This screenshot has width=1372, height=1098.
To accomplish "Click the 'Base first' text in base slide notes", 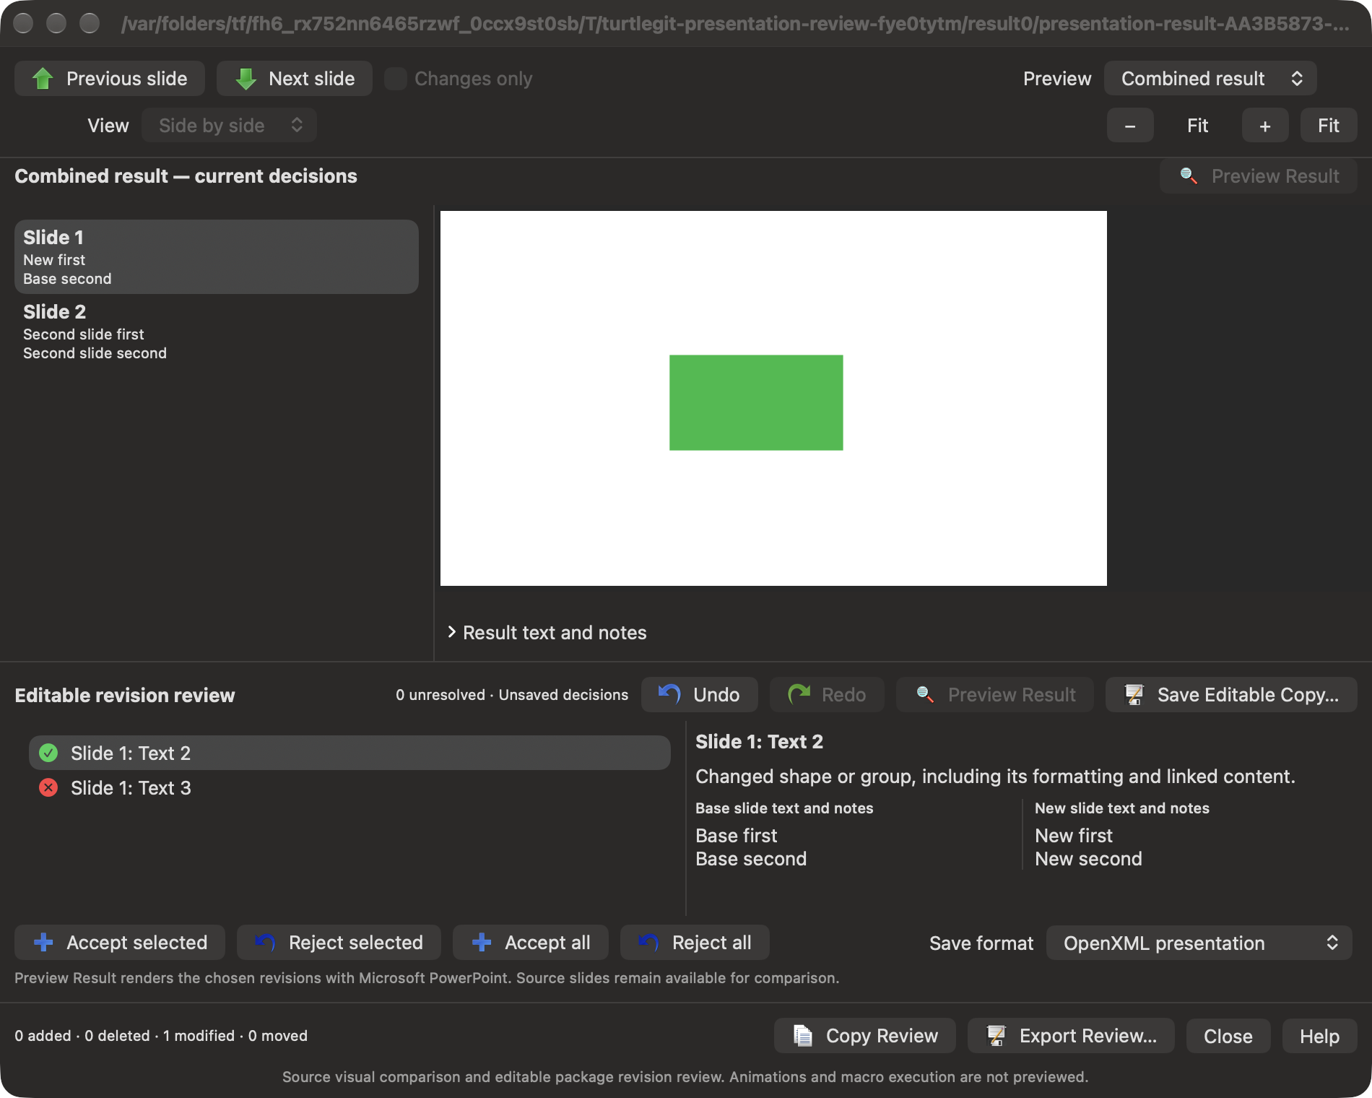I will tap(736, 836).
